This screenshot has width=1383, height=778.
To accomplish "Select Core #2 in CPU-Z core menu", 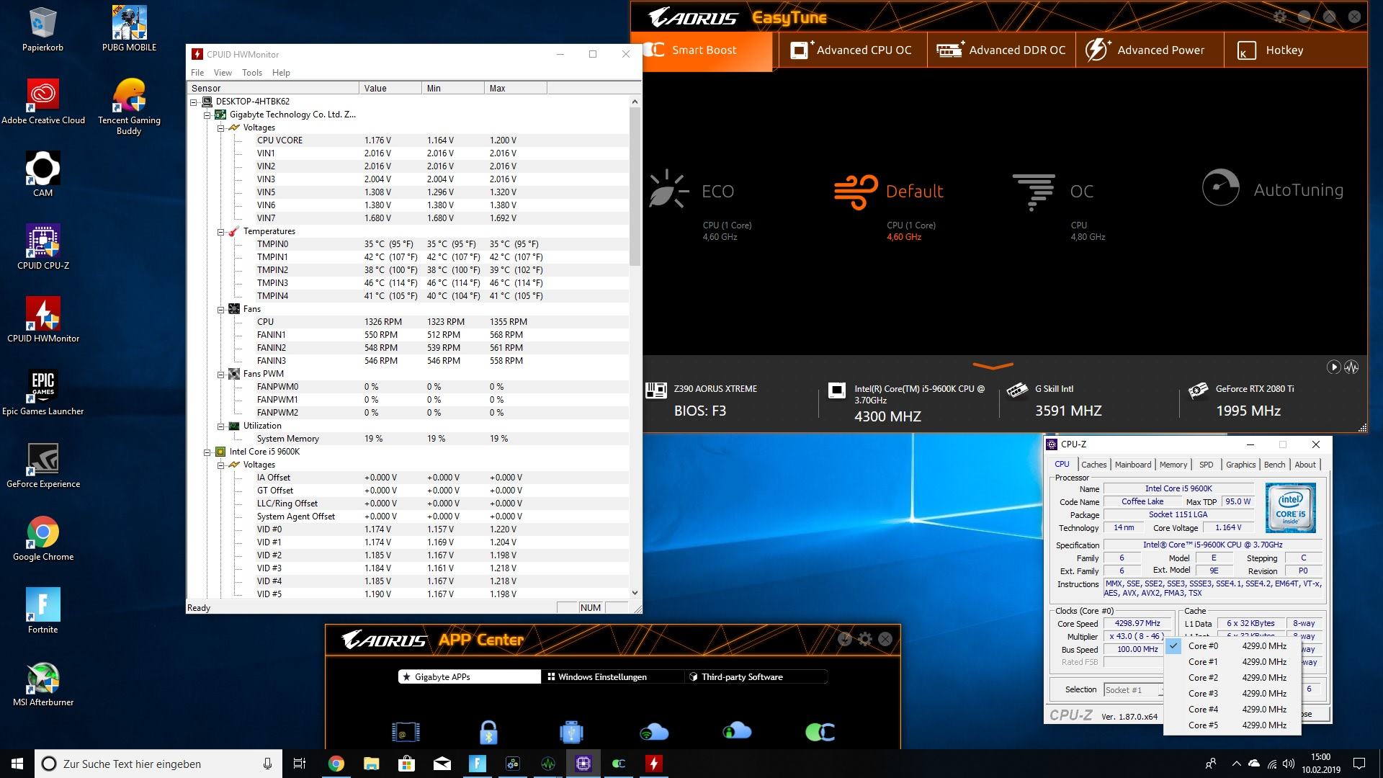I will tap(1232, 678).
